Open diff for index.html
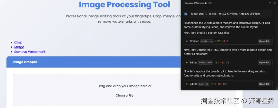278x108 pixels. pos(264,63)
